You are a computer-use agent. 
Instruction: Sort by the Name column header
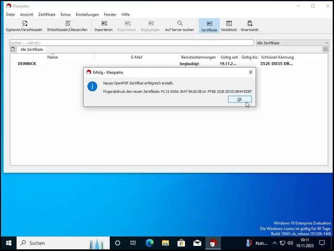[x=52, y=57]
